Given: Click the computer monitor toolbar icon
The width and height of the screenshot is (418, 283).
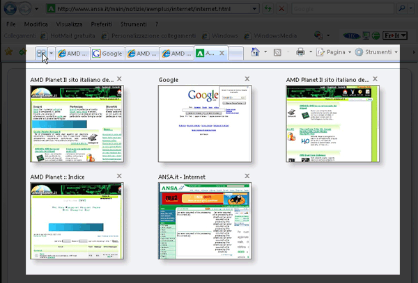Looking at the screenshot, I should coord(366,35).
